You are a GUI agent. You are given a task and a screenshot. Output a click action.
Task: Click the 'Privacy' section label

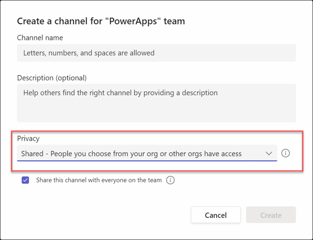point(28,138)
